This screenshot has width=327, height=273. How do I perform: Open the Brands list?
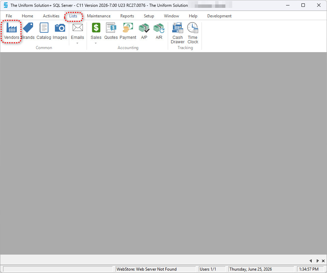(x=28, y=31)
